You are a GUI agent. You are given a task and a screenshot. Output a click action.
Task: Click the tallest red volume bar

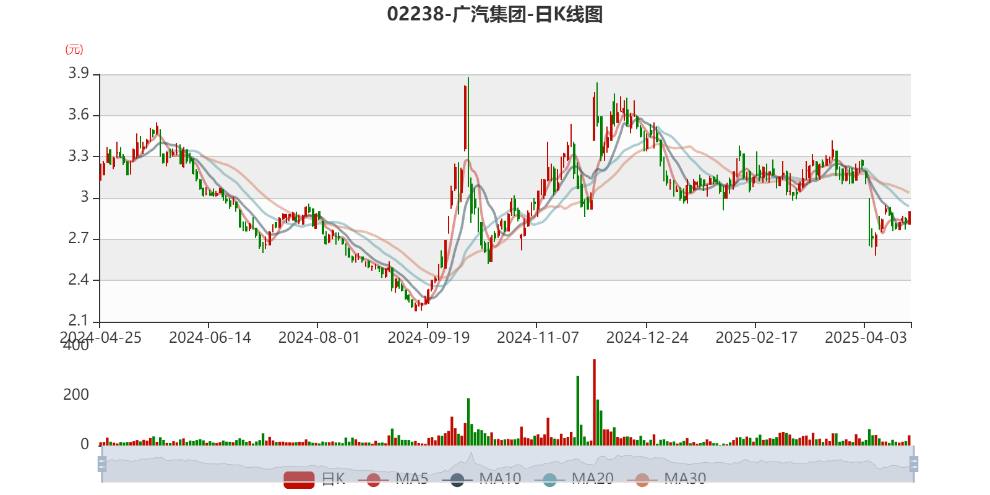(594, 402)
